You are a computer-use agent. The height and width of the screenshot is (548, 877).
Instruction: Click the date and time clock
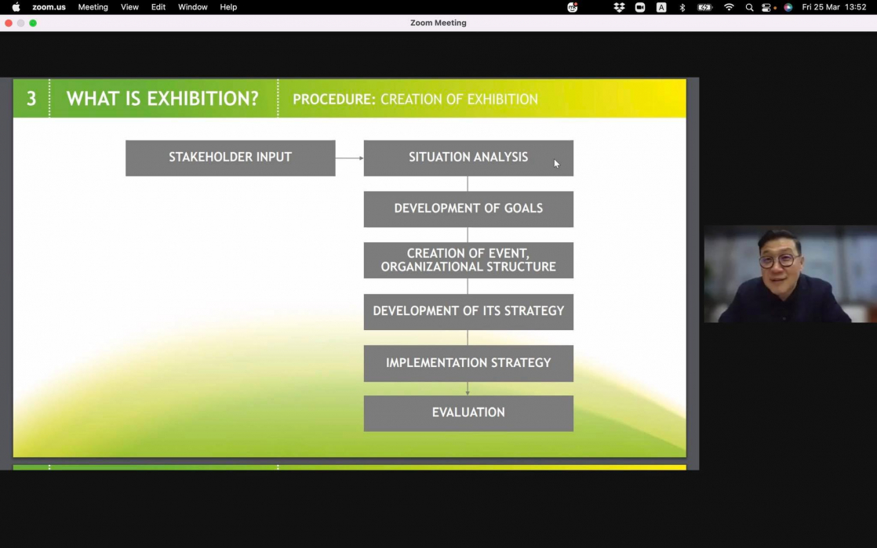[x=834, y=7]
